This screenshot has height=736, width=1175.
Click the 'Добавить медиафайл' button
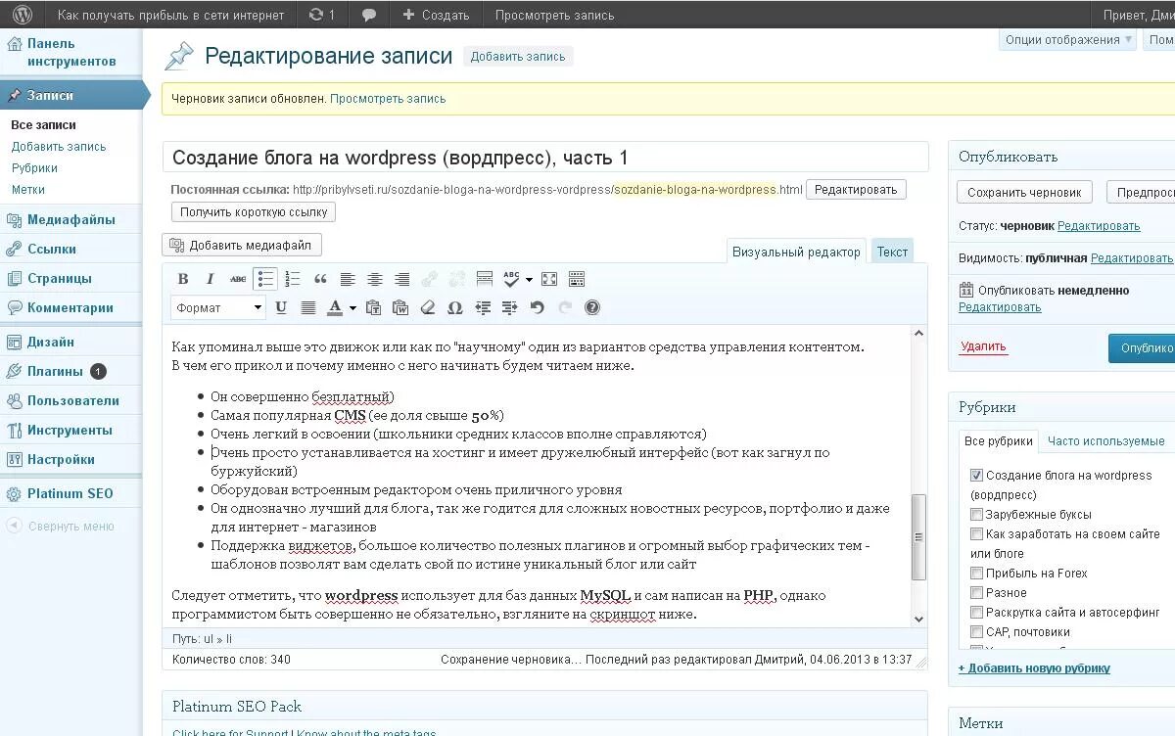[242, 245]
